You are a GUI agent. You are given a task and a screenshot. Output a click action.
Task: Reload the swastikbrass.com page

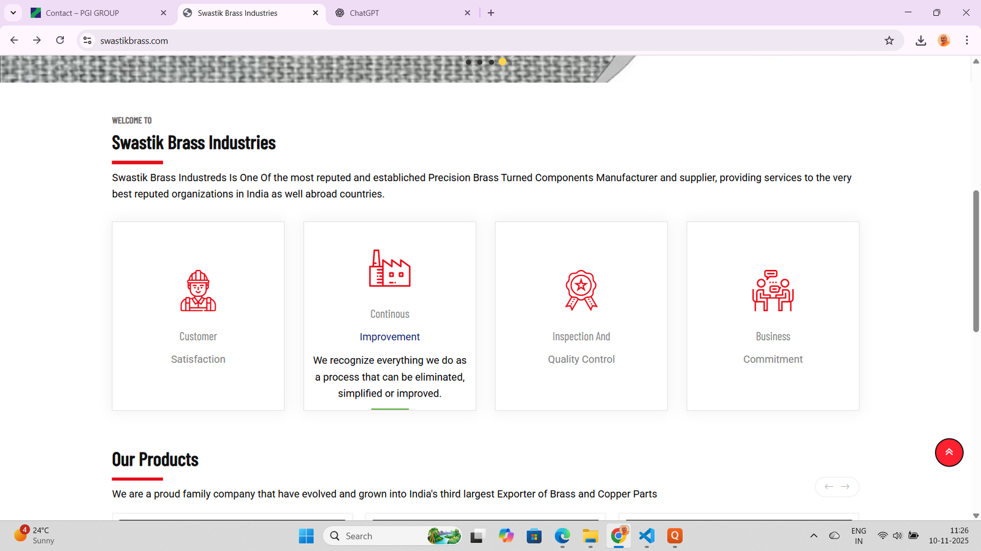(60, 40)
